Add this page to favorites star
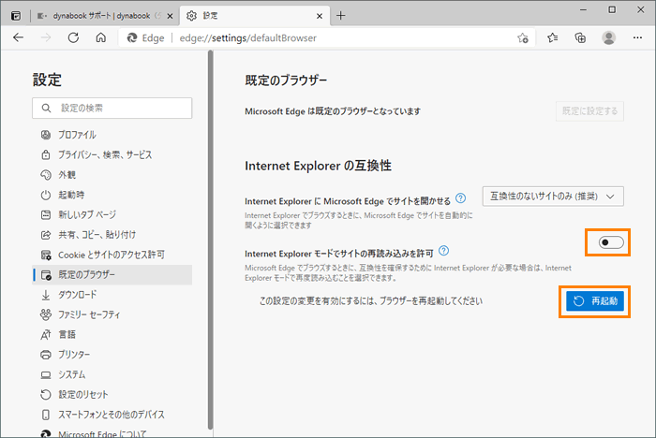 tap(523, 38)
